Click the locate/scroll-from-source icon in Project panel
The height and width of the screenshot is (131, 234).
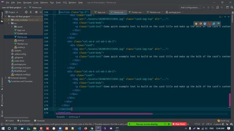(26, 12)
